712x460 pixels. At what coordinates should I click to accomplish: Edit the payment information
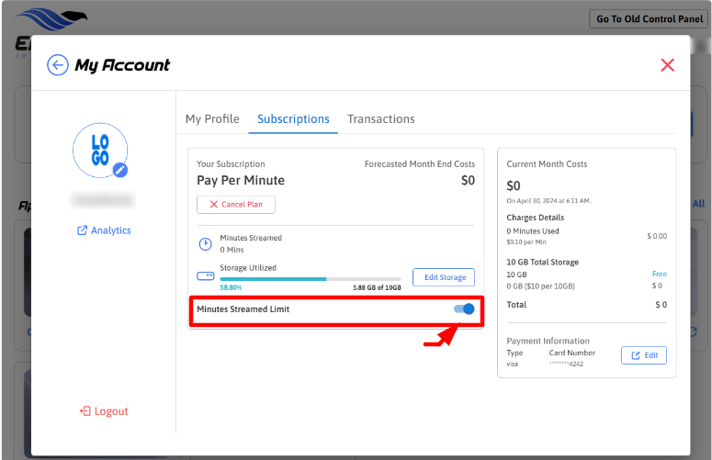click(644, 355)
